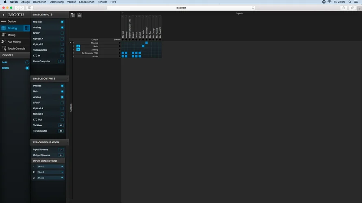Collapse sidebar with the back arrow
Viewport: 362px width, 203px height.
4,15
